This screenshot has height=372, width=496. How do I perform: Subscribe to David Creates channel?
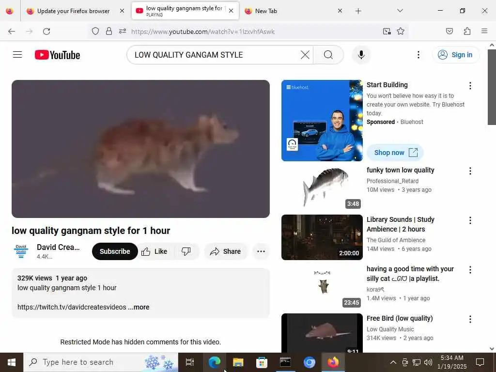[115, 251]
